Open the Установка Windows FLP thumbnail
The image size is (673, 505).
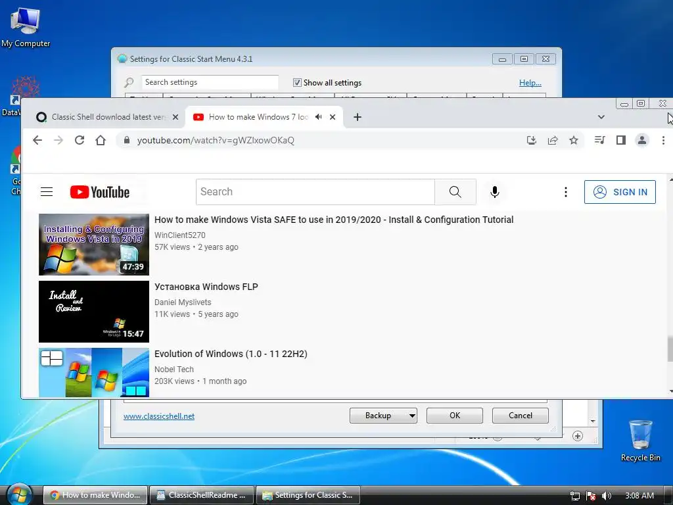[94, 311]
